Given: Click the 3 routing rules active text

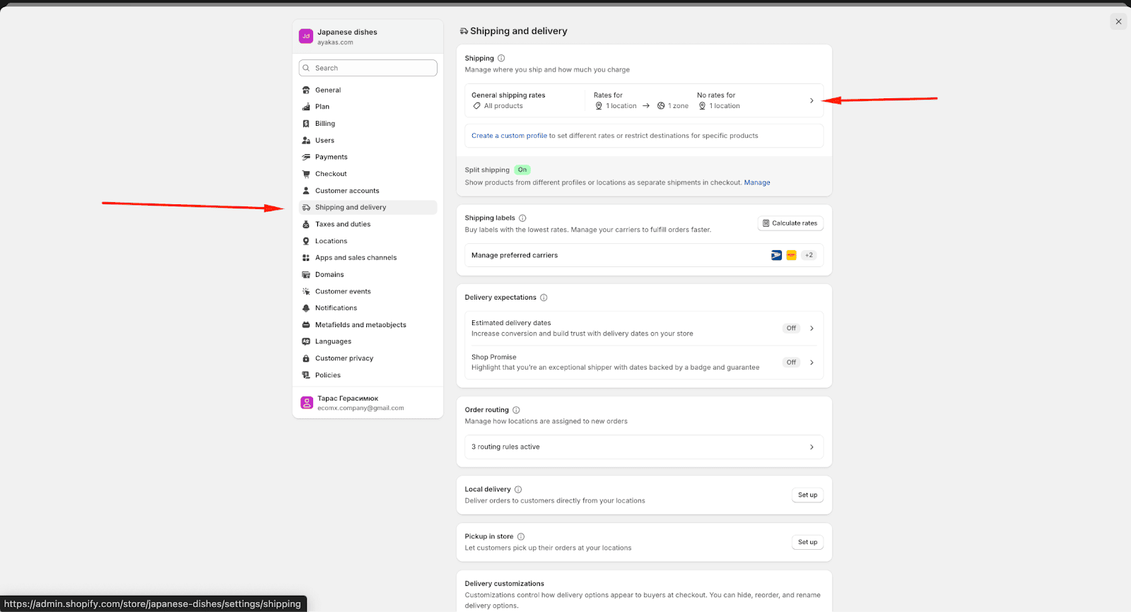Looking at the screenshot, I should coord(505,447).
